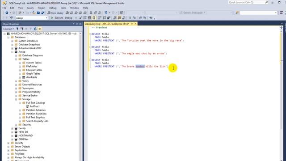Screen dimensions: 286x161
Task: Click the Copy icon
Action: (x=95, y=13)
